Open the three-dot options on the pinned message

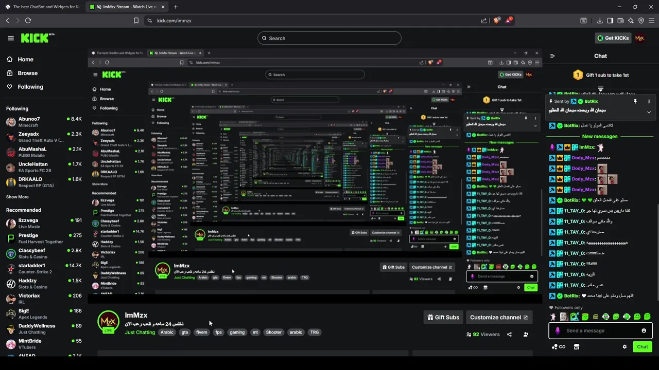[x=649, y=102]
